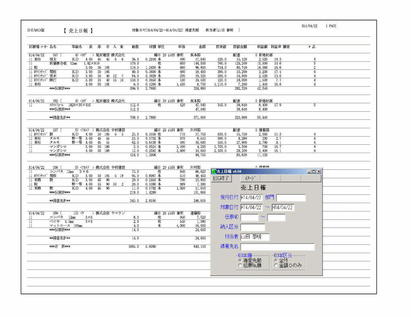Click the 部門 input field
Image resolution: width=411 pixels, height=317 pixels.
point(291,198)
